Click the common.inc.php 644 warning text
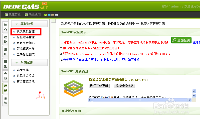Viewport: 200px width, 119px height. [x=117, y=54]
